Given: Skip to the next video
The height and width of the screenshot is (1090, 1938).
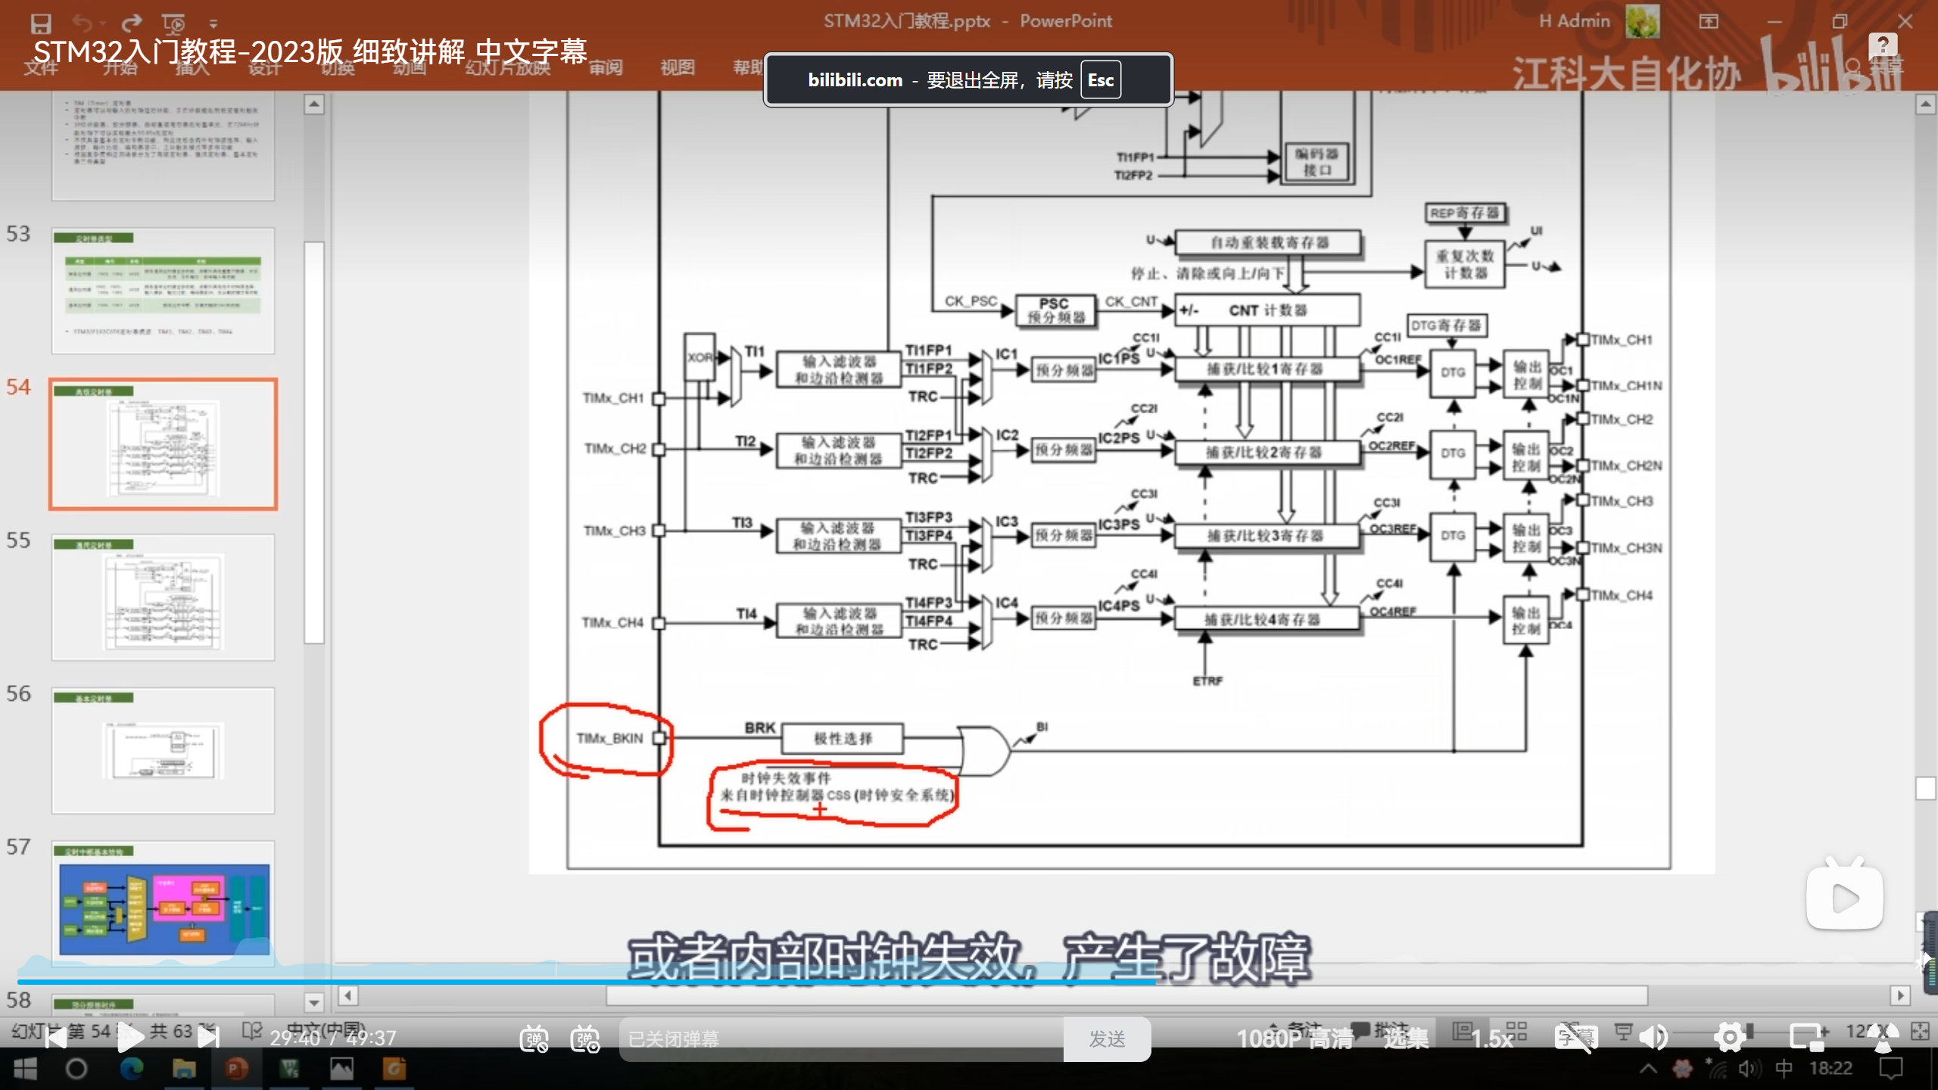Looking at the screenshot, I should [x=208, y=1038].
